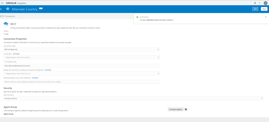Image resolution: width=269 pixels, height=122 pixels.
Task: Click the Configure Agents button
Action: pos(176,109)
